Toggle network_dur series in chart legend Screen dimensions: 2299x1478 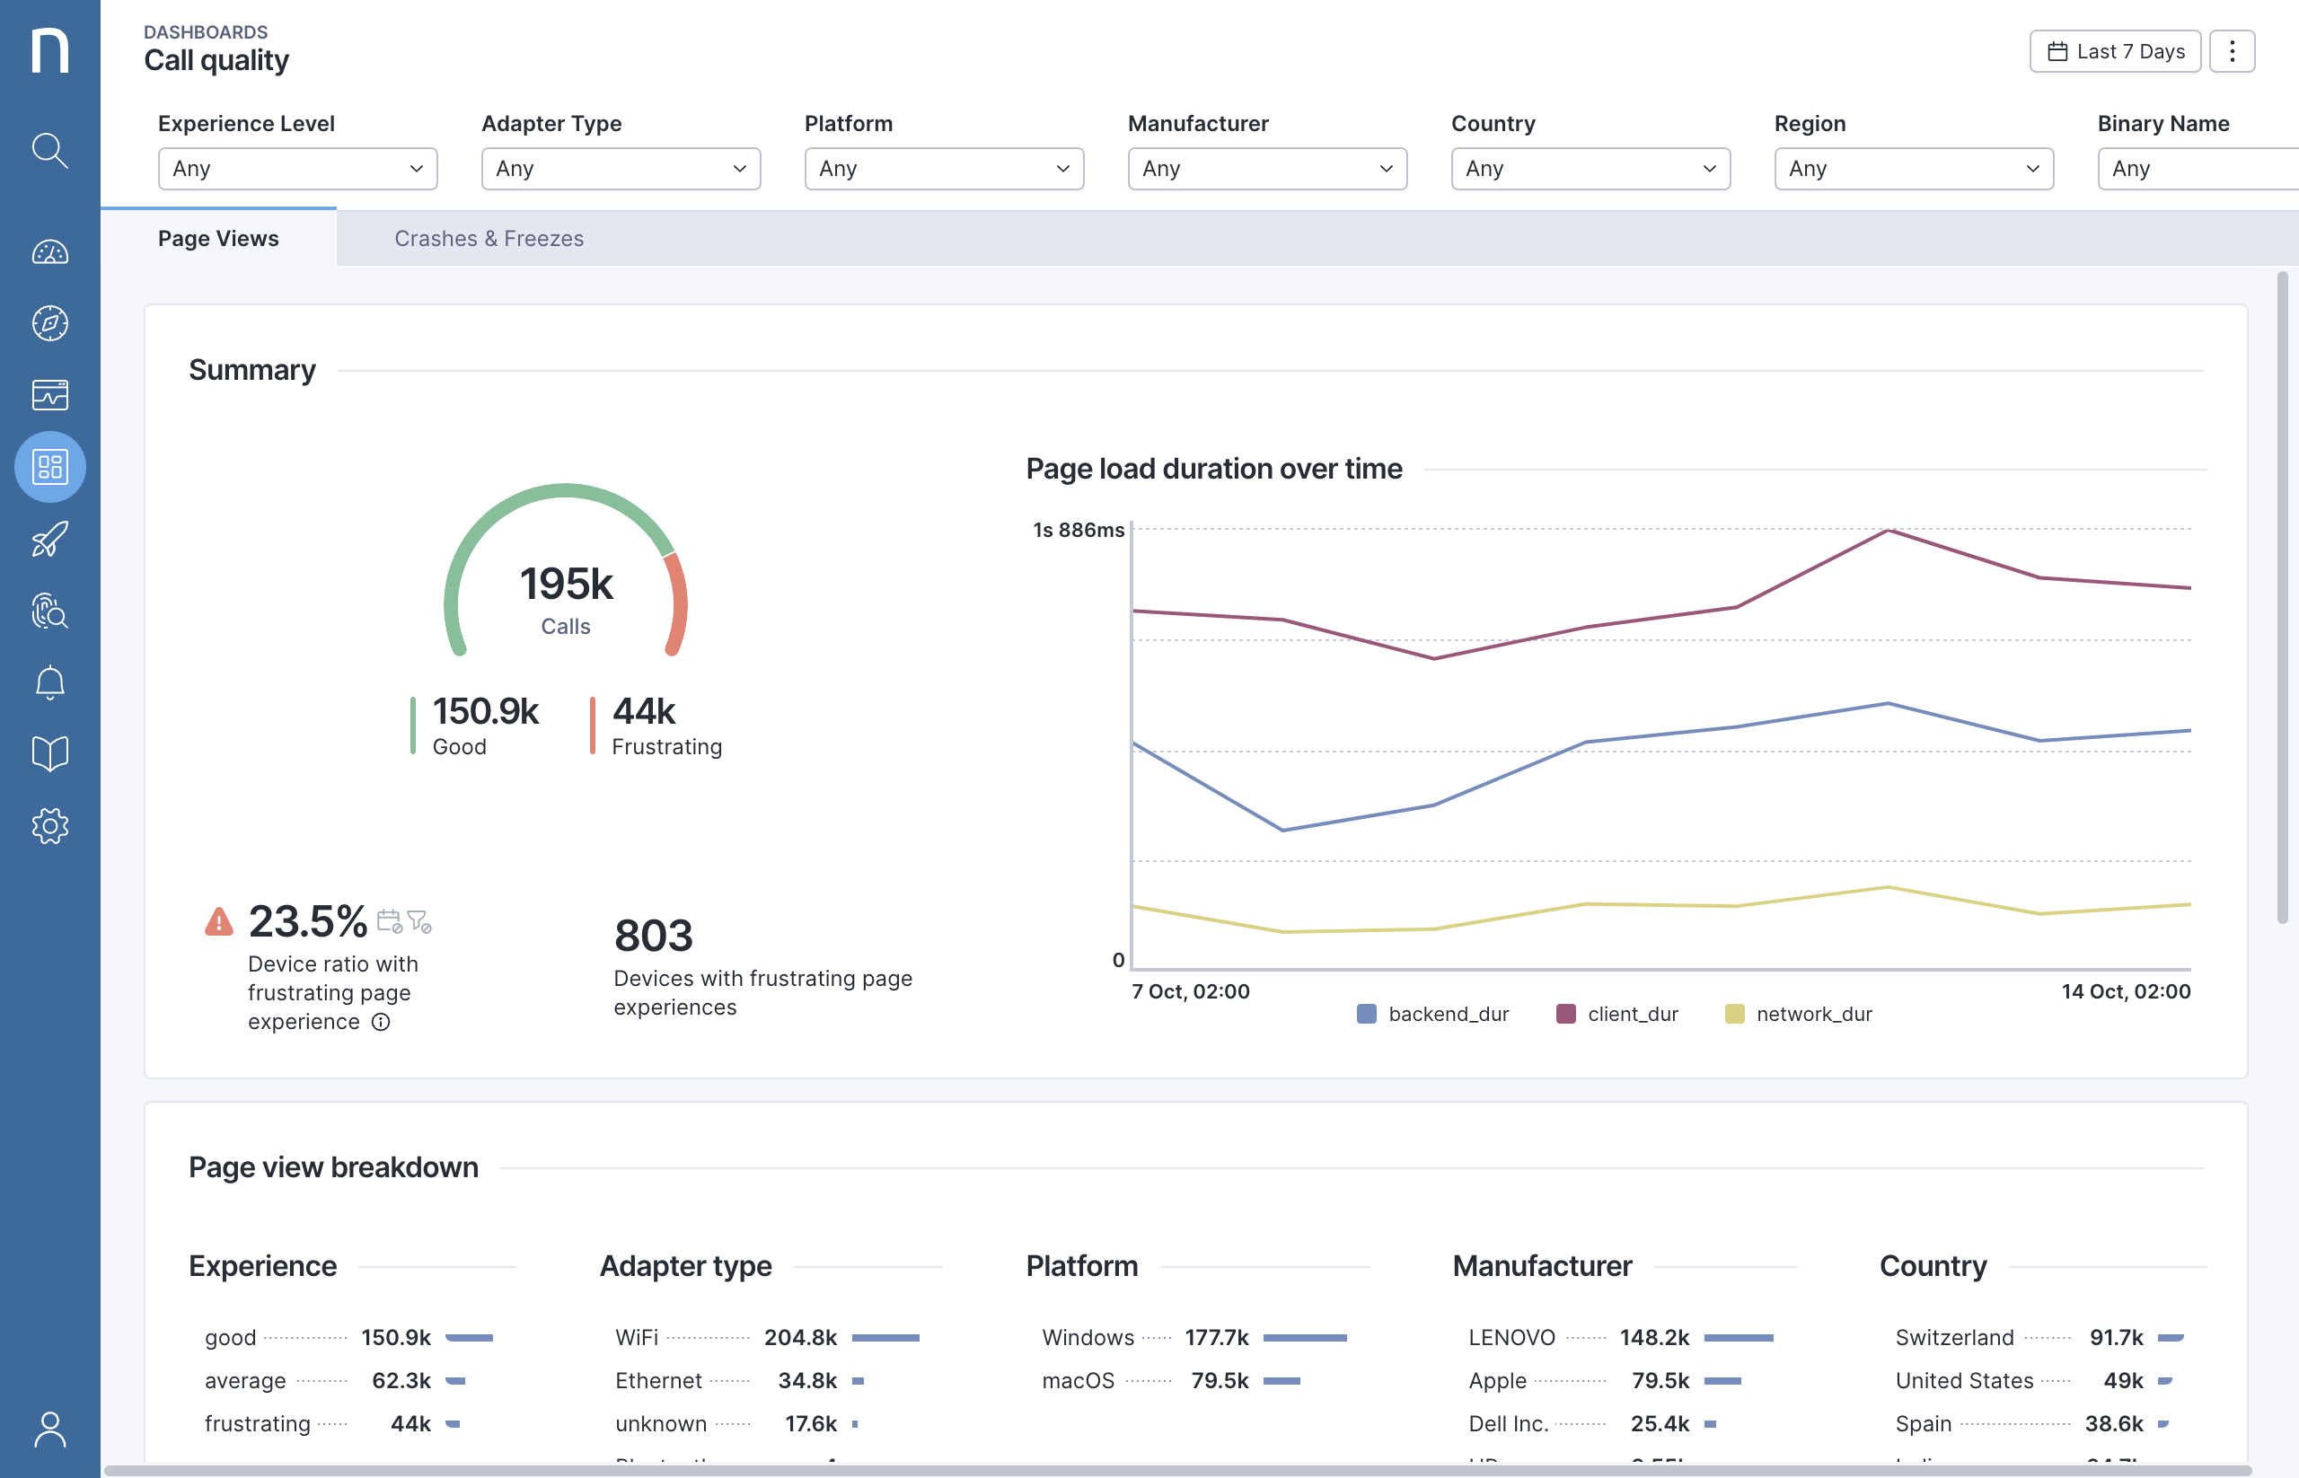tap(1798, 1015)
